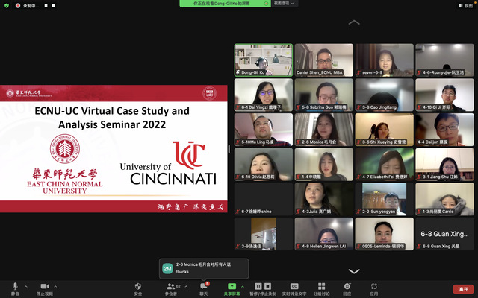This screenshot has width=478, height=298.
Task: Select 6-8 Guan Xing name tile
Action: (445, 234)
